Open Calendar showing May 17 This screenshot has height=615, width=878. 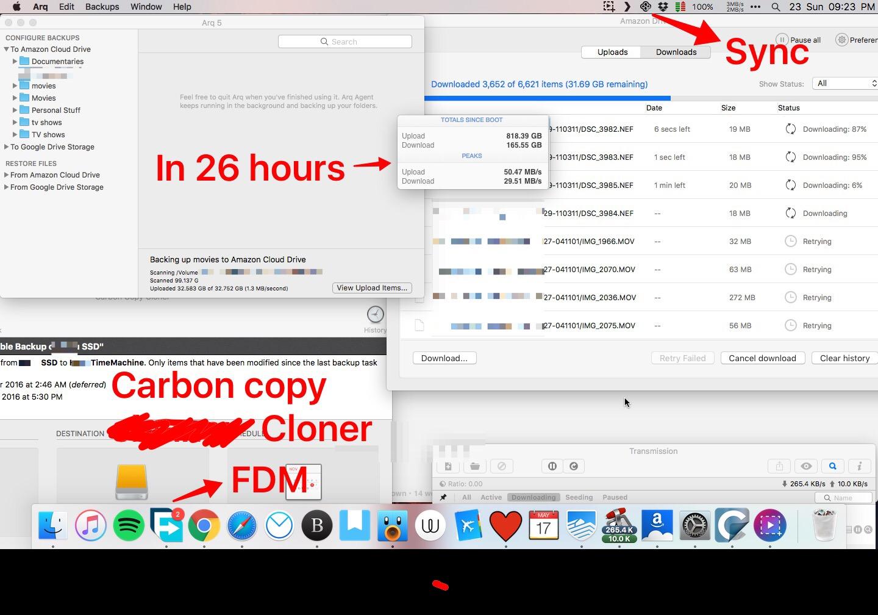[543, 525]
